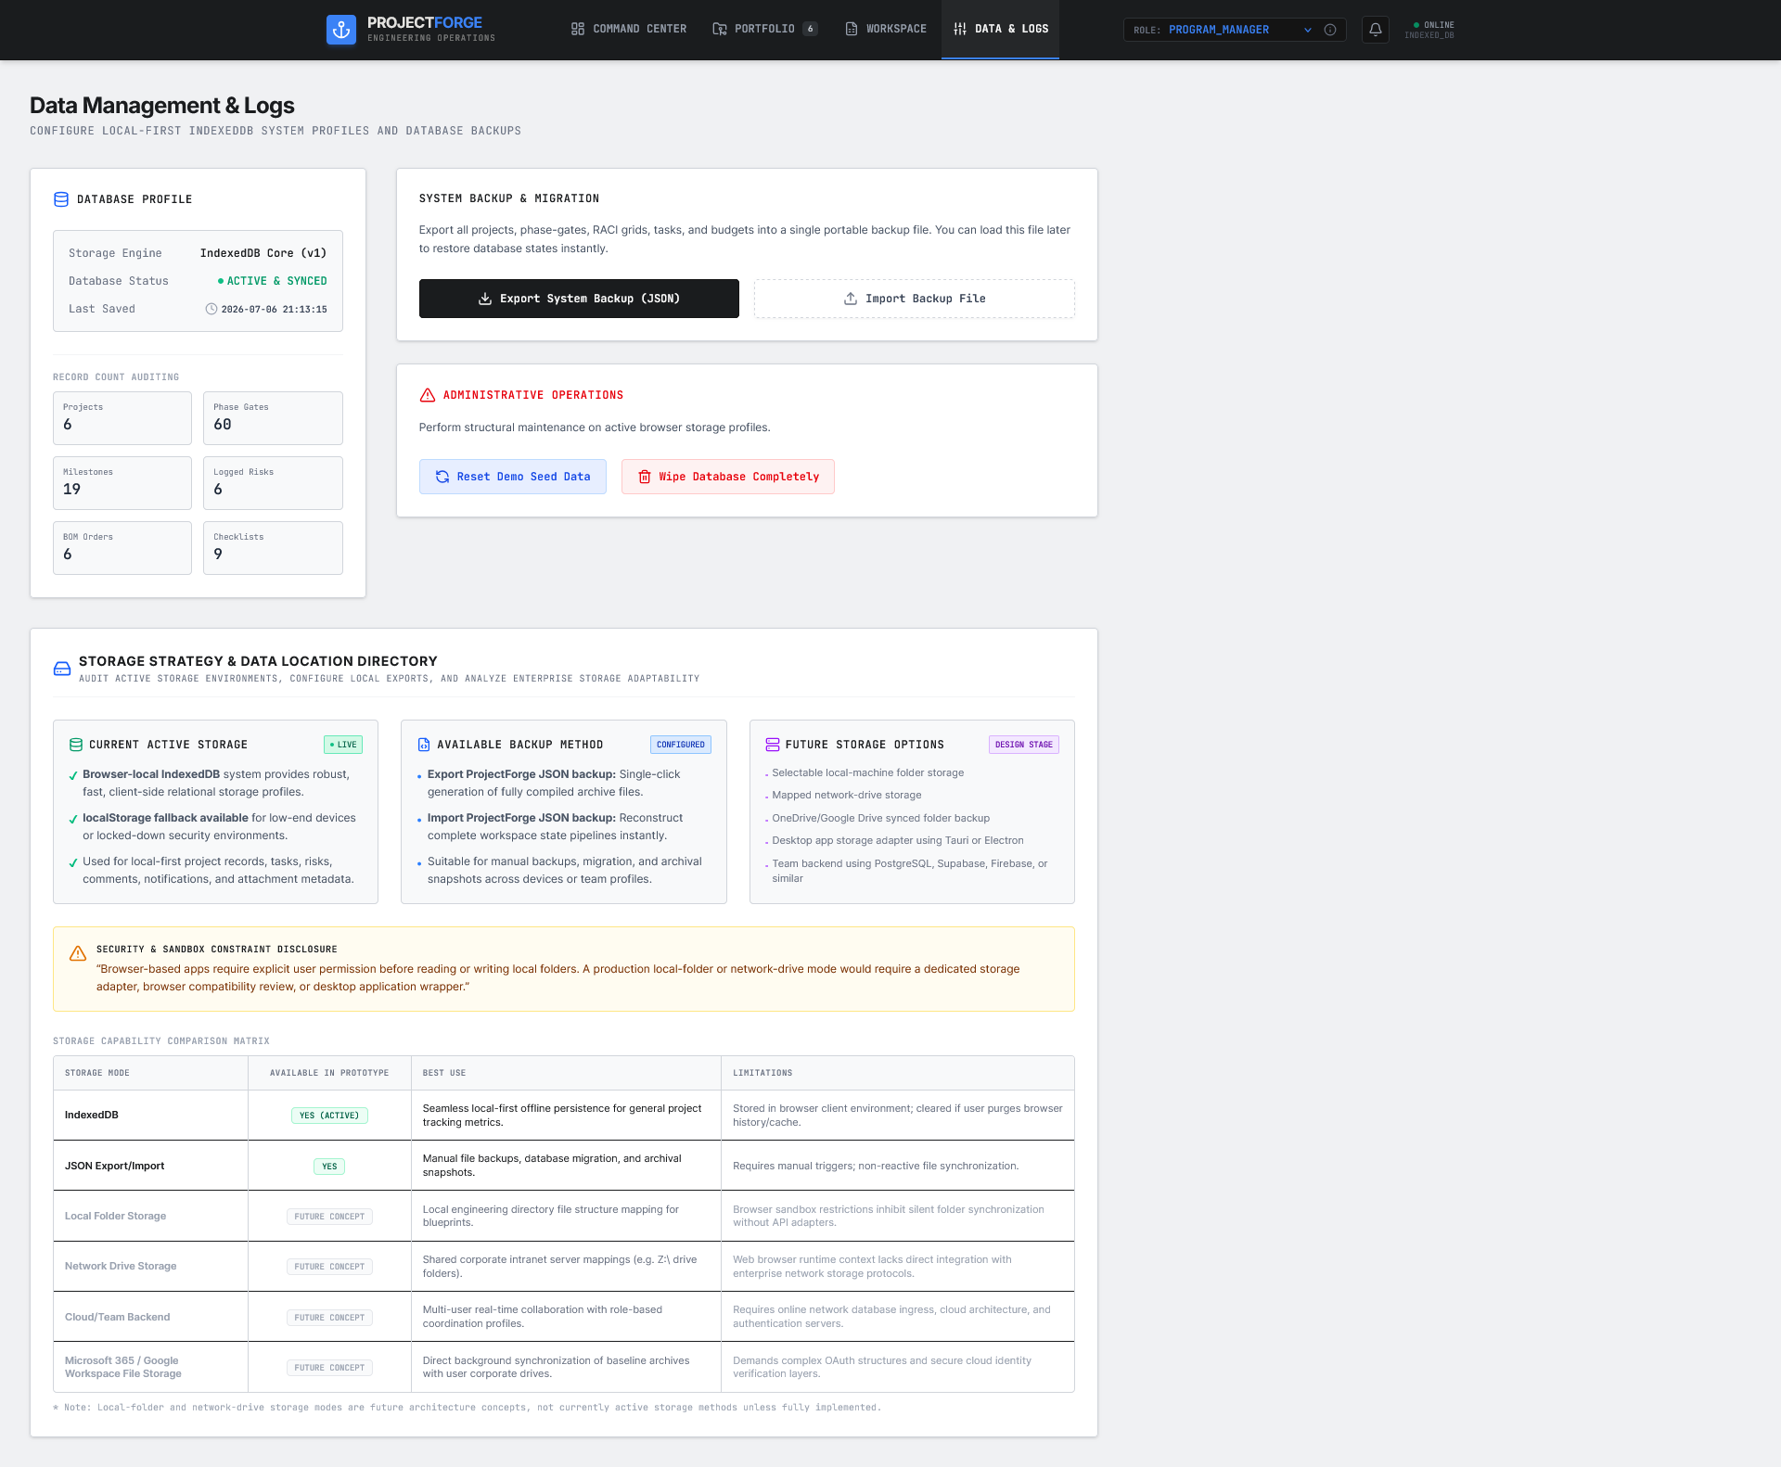The height and width of the screenshot is (1467, 1781).
Task: Select the Data & Logs tab
Action: (1000, 30)
